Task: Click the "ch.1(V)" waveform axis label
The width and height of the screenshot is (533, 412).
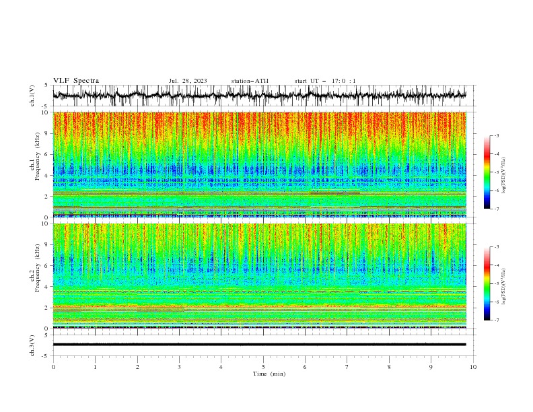Action: [x=32, y=96]
